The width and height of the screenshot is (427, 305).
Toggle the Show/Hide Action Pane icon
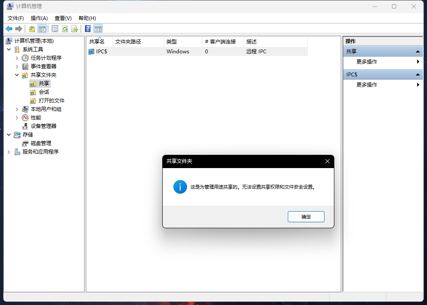coord(98,29)
